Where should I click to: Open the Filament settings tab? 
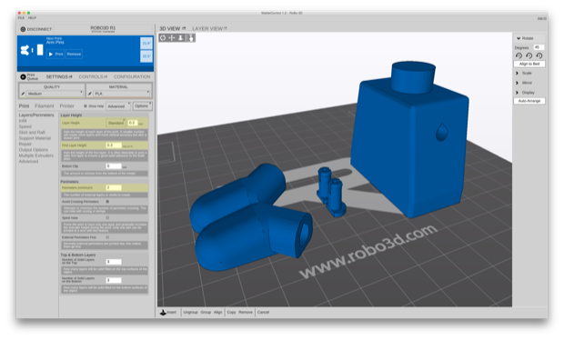click(45, 106)
